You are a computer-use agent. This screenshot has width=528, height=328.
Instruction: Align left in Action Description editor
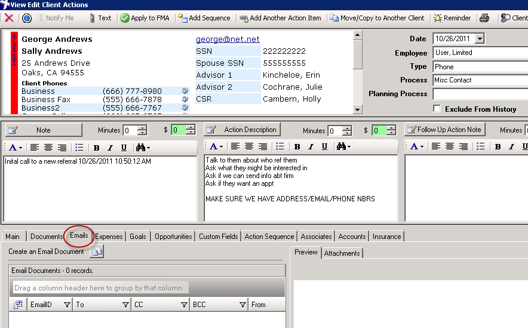(235, 146)
